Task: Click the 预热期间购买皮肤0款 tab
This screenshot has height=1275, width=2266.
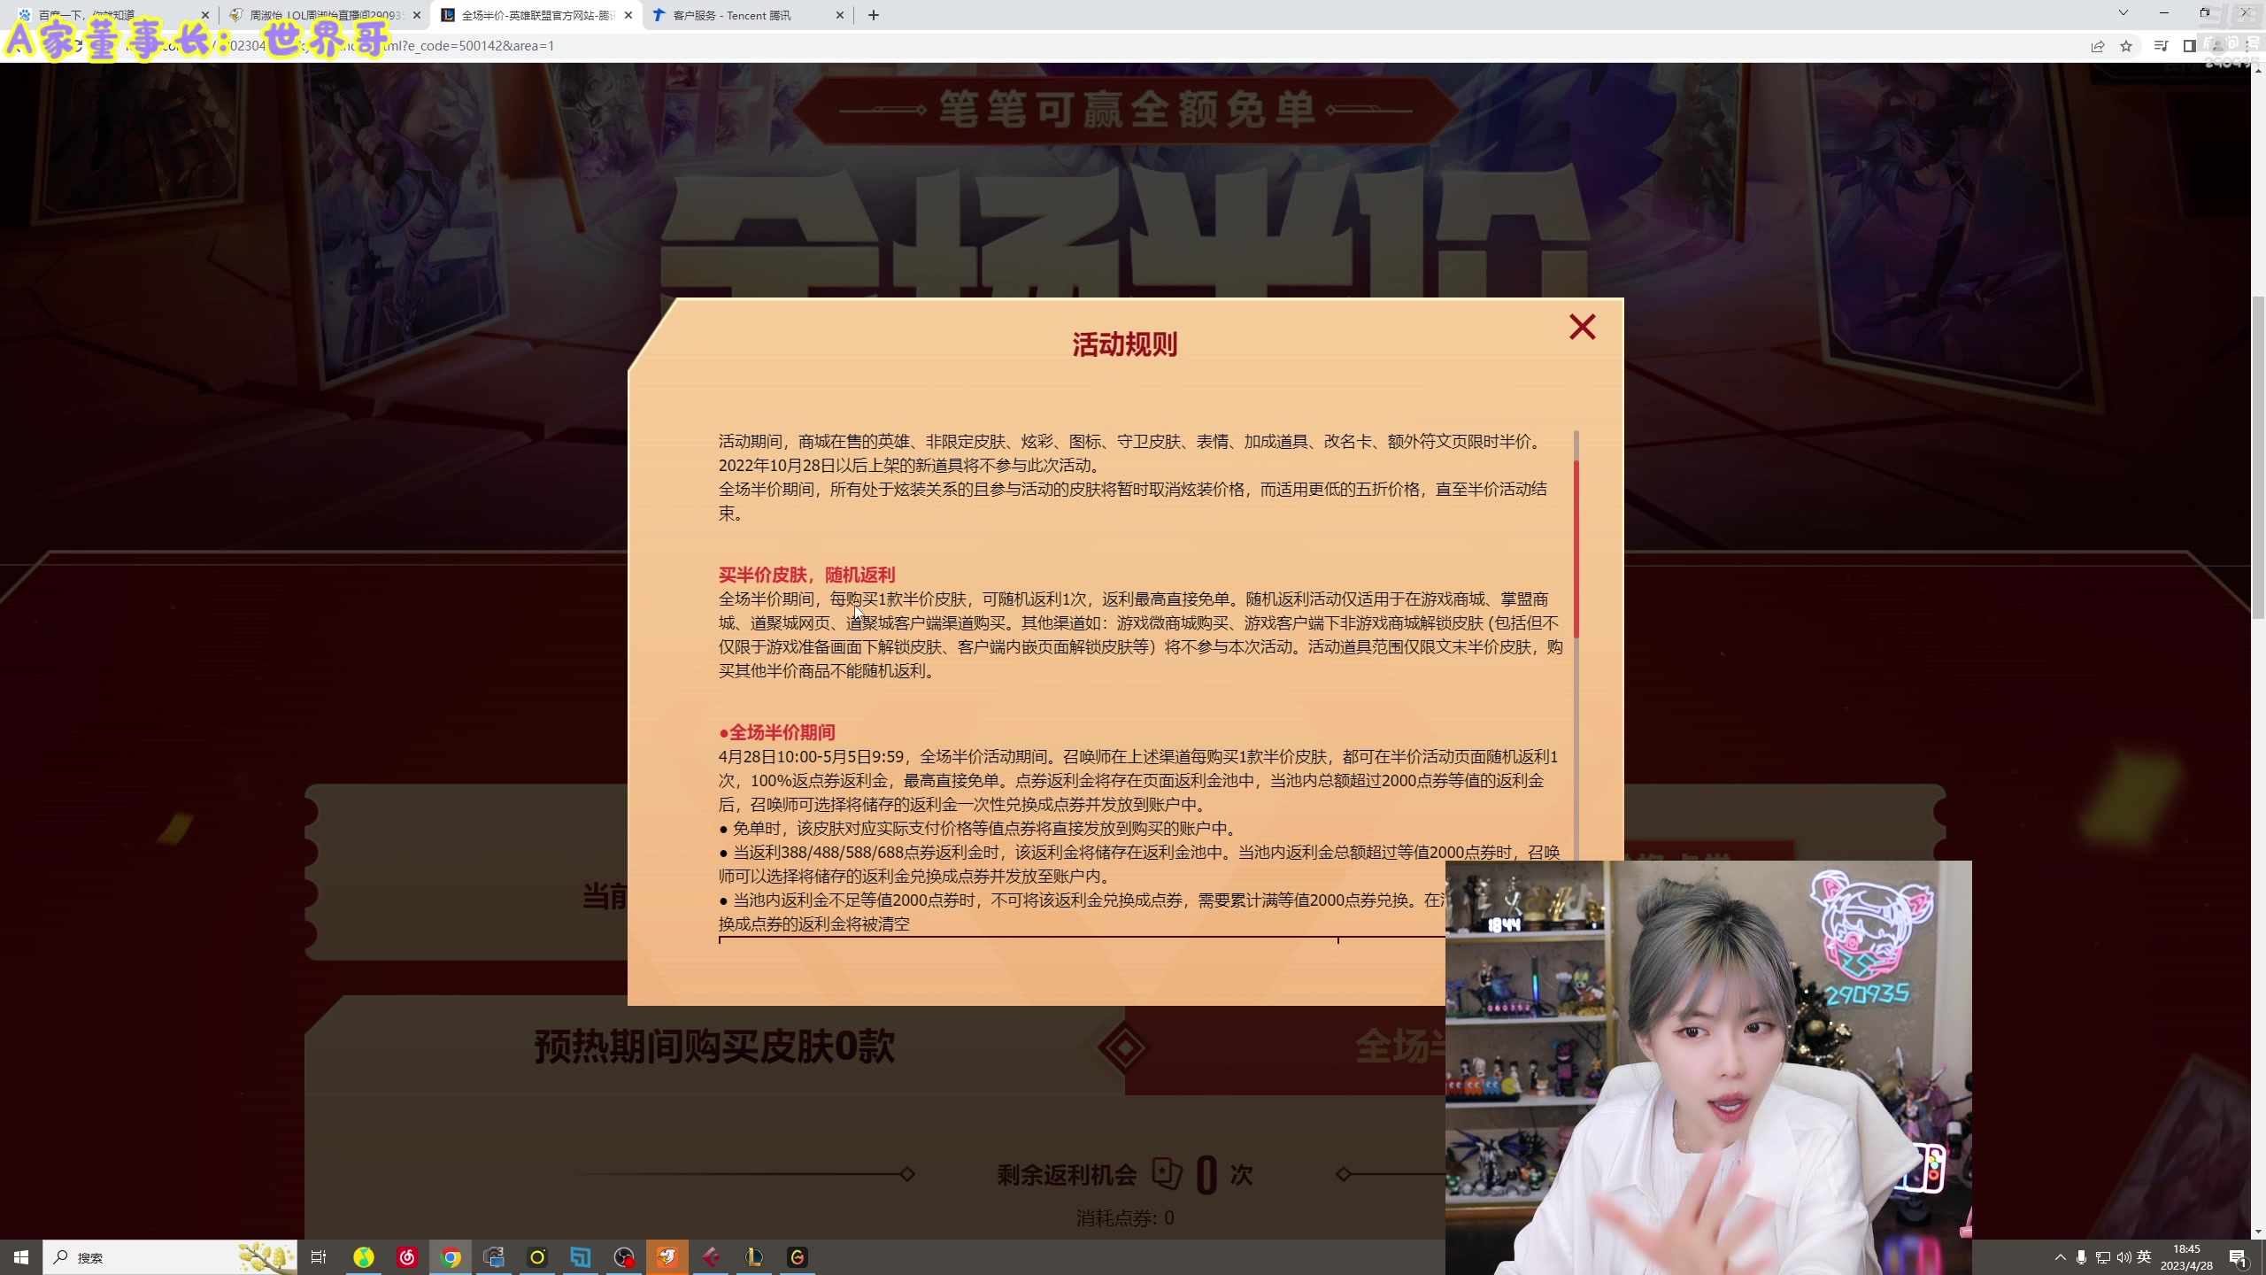Action: tap(714, 1047)
